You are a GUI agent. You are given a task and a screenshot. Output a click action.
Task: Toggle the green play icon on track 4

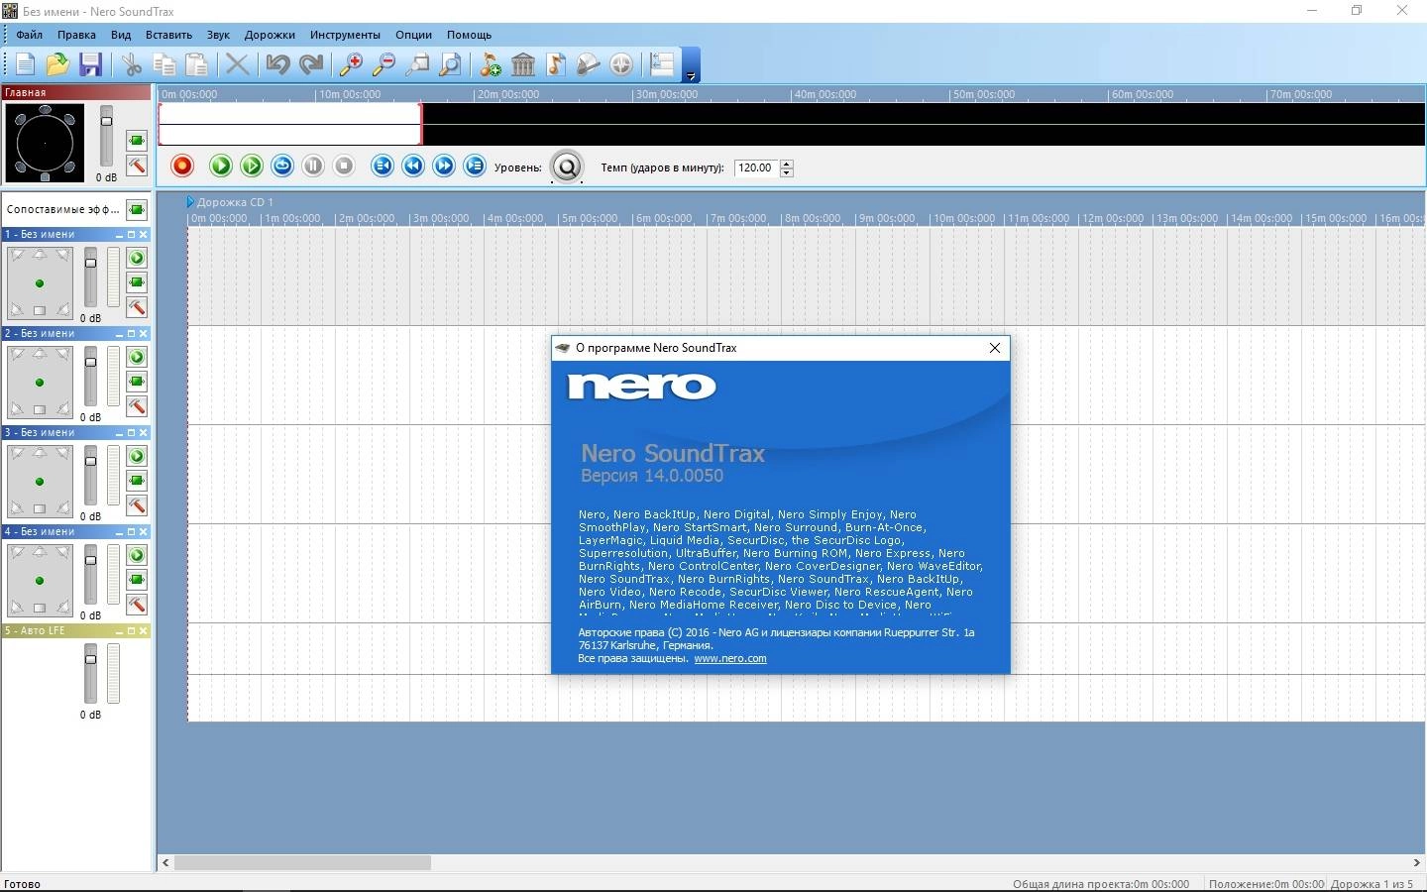137,555
